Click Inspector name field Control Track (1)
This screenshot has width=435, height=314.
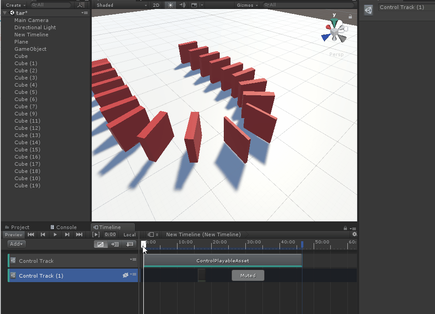pos(406,8)
